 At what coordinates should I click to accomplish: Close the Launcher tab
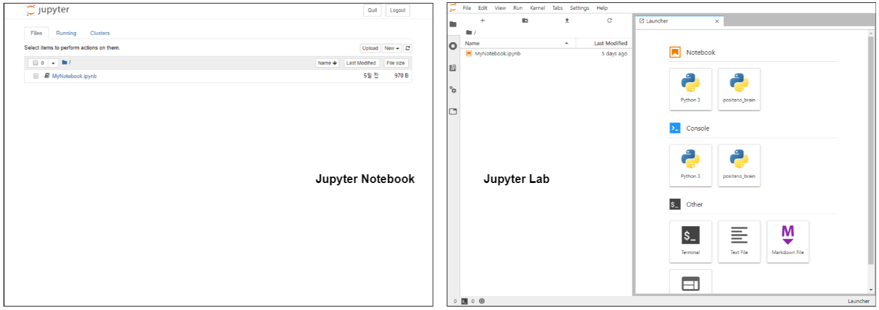[x=717, y=21]
